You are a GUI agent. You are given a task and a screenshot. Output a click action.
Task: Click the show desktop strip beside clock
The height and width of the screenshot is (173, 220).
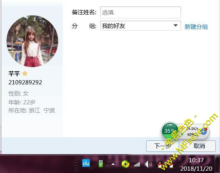coord(217,164)
